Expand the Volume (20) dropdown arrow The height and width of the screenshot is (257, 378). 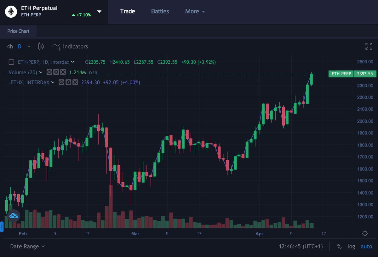(41, 72)
